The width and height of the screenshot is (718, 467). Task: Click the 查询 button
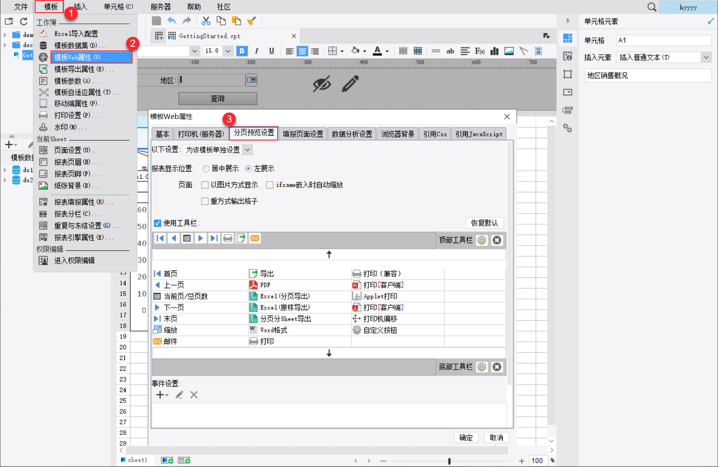coord(218,98)
